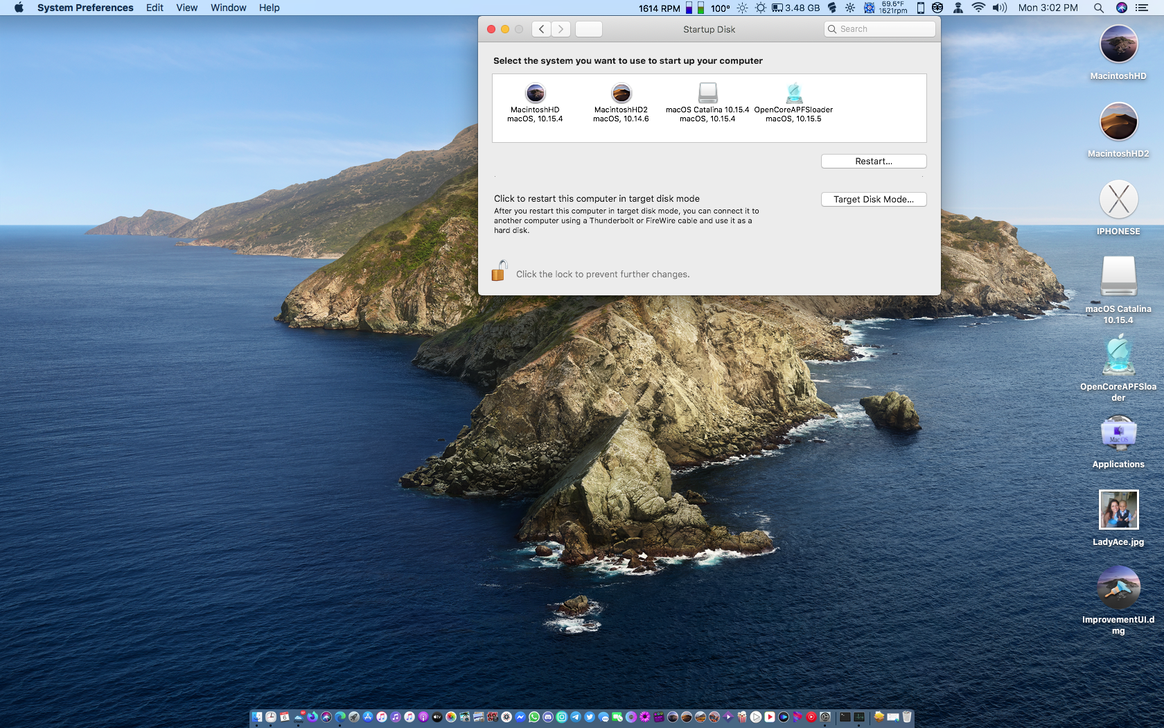Select the IPHONESE volume on desktop
This screenshot has height=728, width=1164.
tap(1118, 208)
